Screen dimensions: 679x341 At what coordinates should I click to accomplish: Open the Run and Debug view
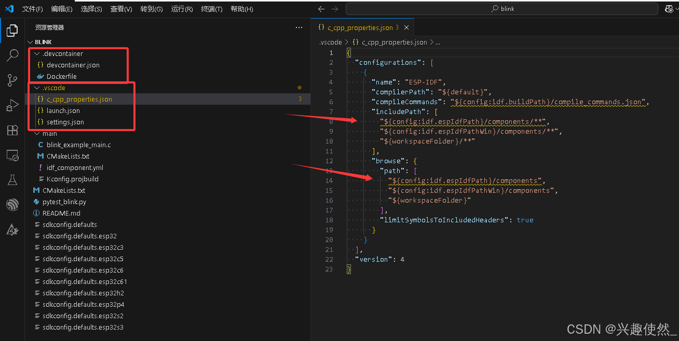[x=12, y=105]
